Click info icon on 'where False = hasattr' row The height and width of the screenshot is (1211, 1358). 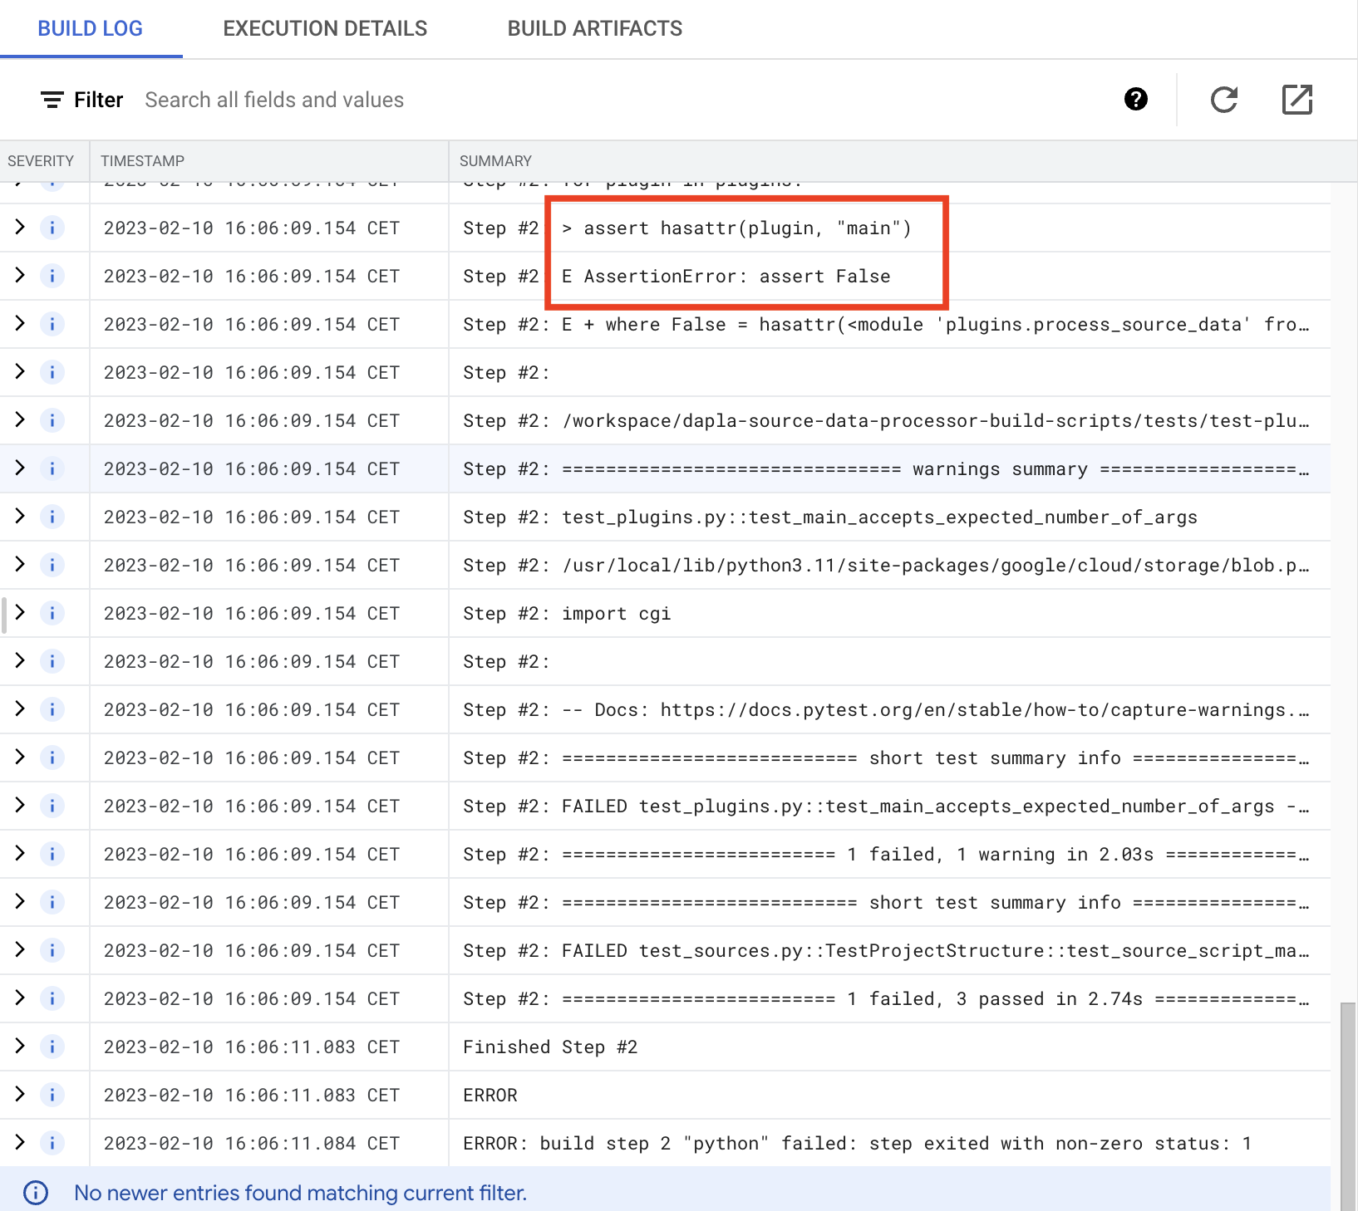(x=52, y=324)
